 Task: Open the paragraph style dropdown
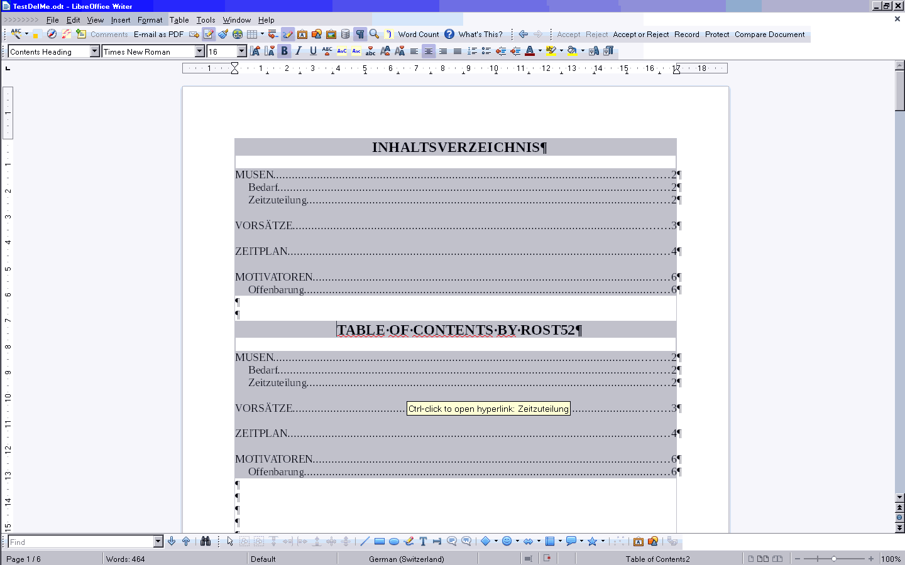(x=94, y=51)
